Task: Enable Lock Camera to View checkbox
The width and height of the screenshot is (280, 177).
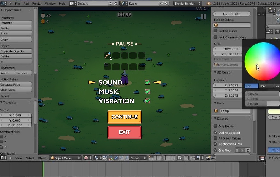Action: tap(215, 37)
